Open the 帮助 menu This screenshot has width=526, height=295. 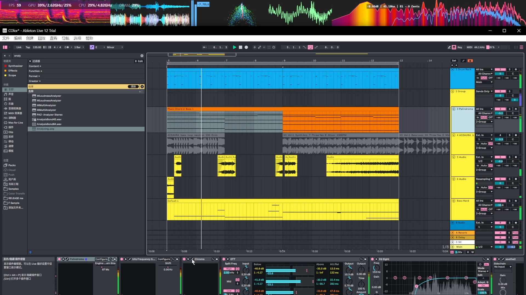pyautogui.click(x=89, y=38)
